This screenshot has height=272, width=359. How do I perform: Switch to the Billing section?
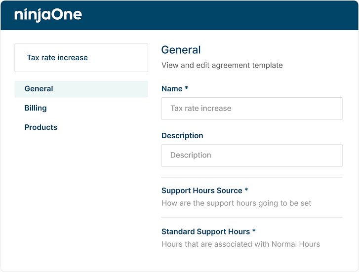[36, 108]
